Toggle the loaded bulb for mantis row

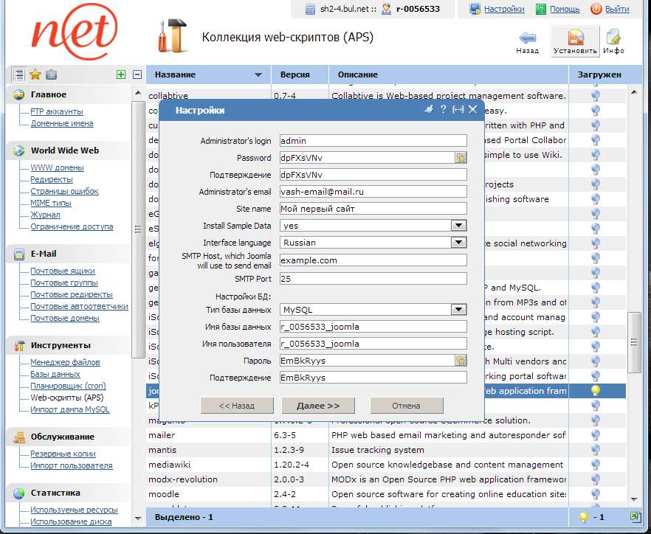point(595,450)
